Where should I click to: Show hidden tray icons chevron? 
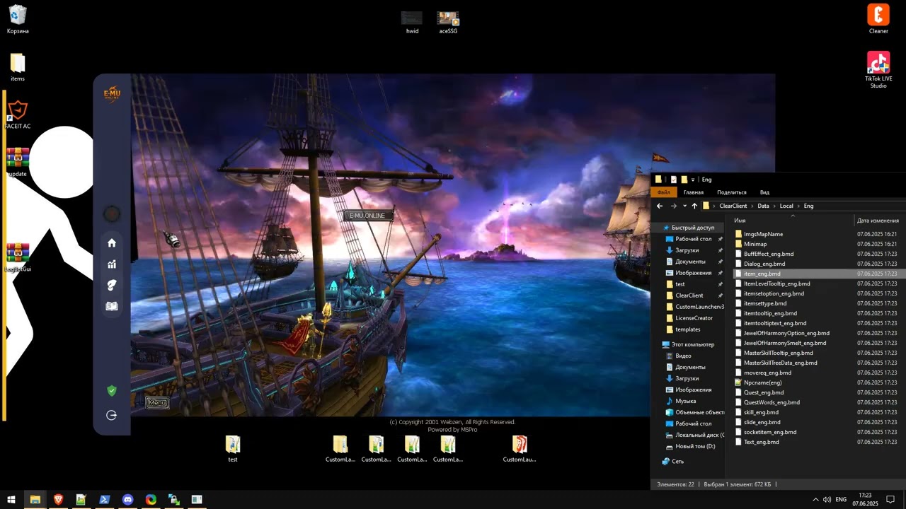coord(815,500)
